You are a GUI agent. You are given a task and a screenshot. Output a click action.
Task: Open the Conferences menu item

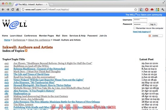[30, 36]
